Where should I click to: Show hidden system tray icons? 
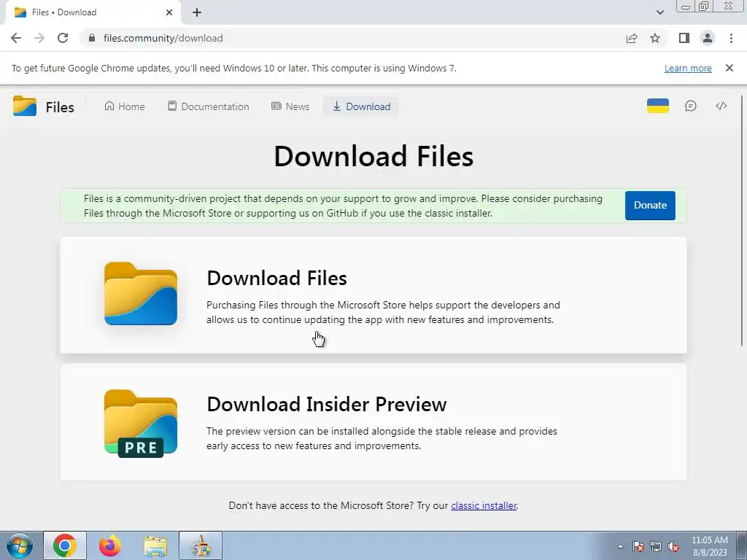tap(620, 546)
